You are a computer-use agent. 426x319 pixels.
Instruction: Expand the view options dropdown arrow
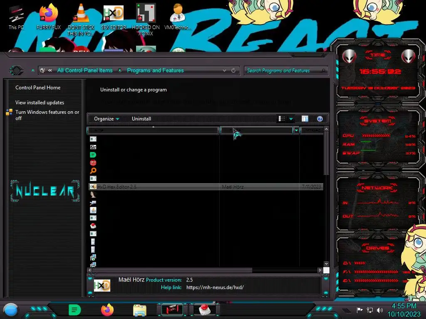pyautogui.click(x=291, y=119)
